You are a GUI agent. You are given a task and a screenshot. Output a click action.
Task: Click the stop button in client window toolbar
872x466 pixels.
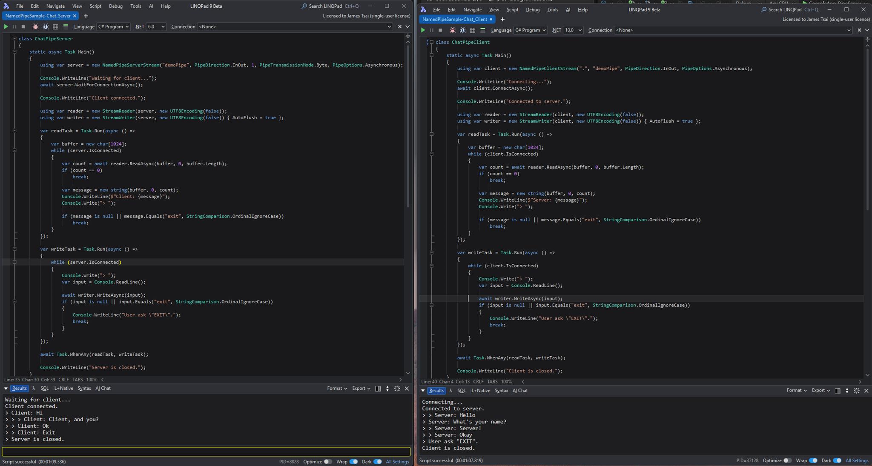point(440,30)
